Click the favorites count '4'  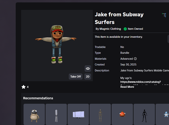pos(28,87)
